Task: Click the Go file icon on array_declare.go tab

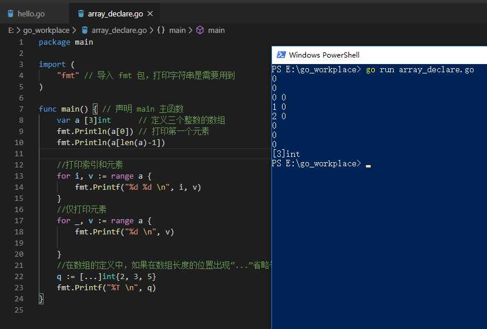Action: click(x=80, y=14)
